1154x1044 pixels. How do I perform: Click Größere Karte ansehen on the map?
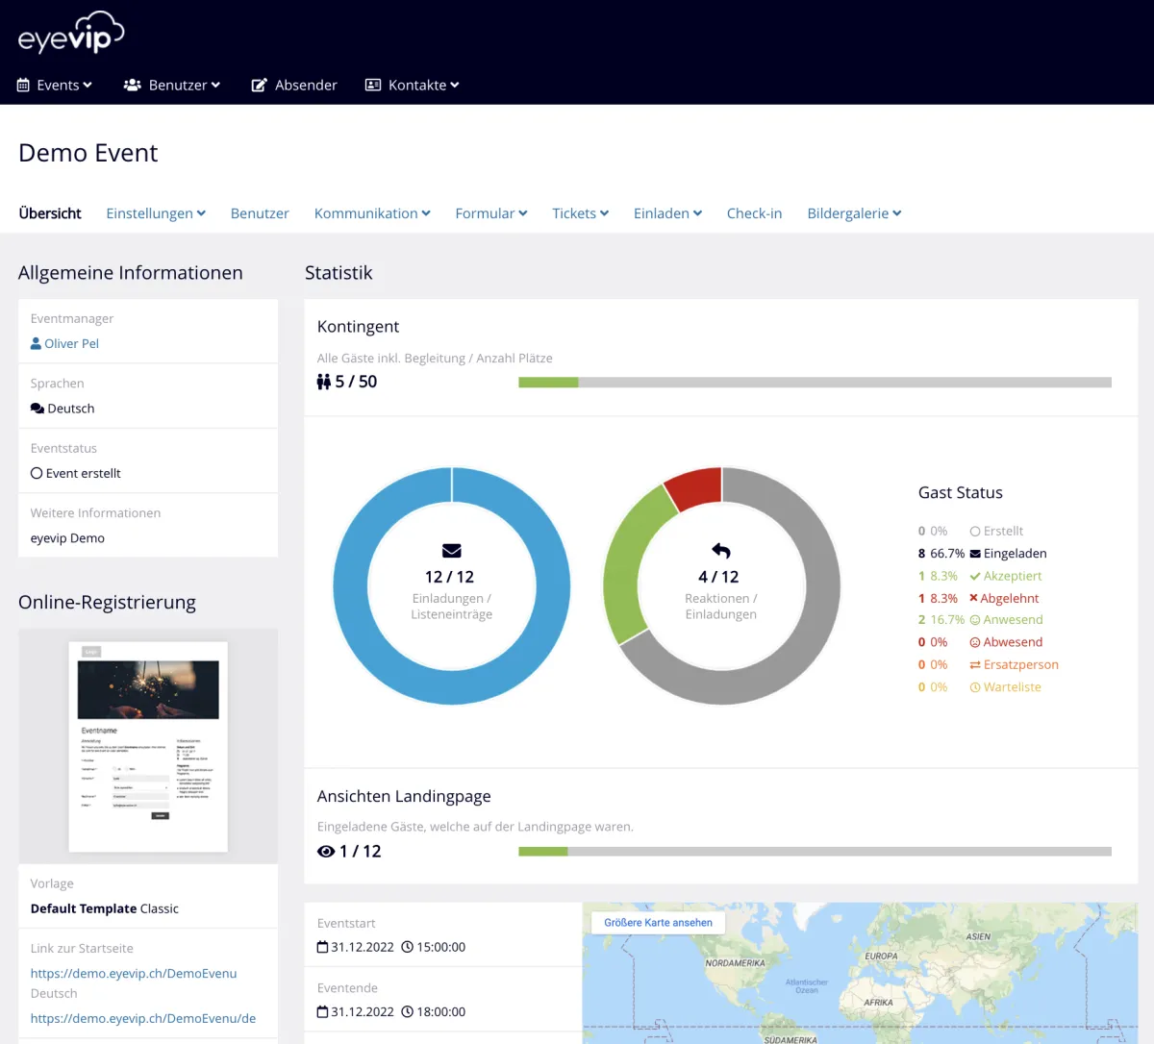click(658, 923)
